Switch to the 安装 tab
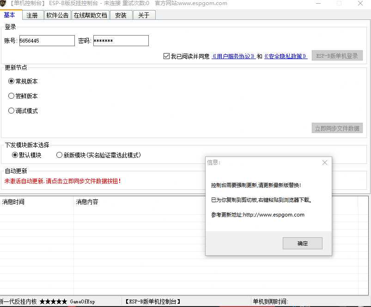This screenshot has height=307, width=371. 121,15
